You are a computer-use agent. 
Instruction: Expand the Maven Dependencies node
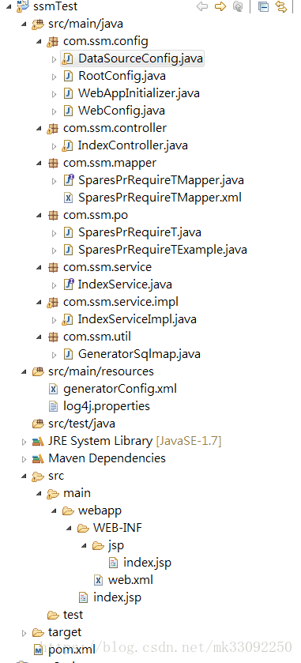pos(24,459)
